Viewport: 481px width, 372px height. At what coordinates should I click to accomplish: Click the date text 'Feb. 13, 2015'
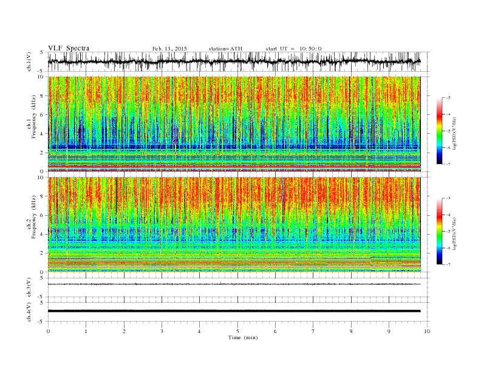[x=169, y=49]
